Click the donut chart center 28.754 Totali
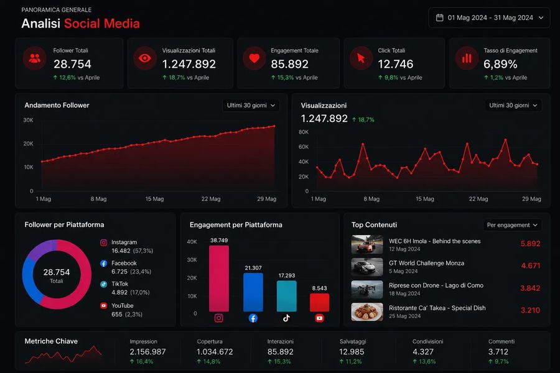560x373 pixels. pyautogui.click(x=57, y=275)
